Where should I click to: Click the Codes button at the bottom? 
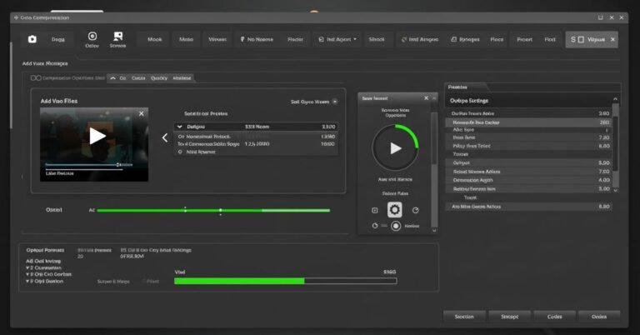pyautogui.click(x=555, y=317)
